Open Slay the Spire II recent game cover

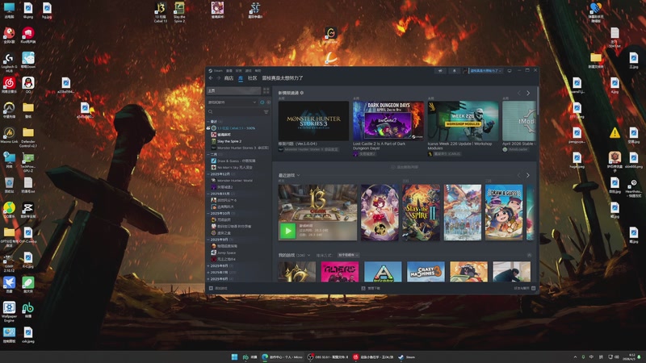(x=421, y=212)
